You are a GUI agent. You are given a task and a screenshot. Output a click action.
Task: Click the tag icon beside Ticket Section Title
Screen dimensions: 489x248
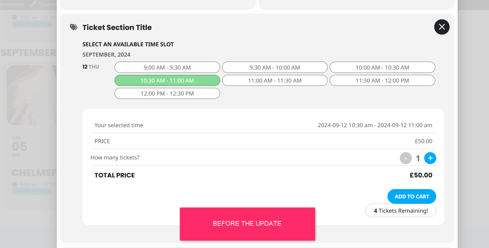tap(73, 27)
